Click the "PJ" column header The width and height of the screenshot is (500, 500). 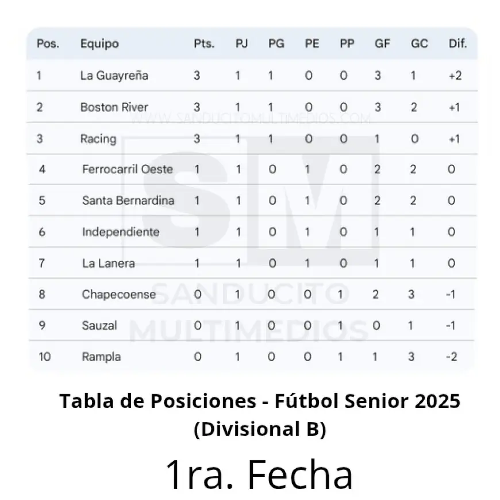point(242,44)
